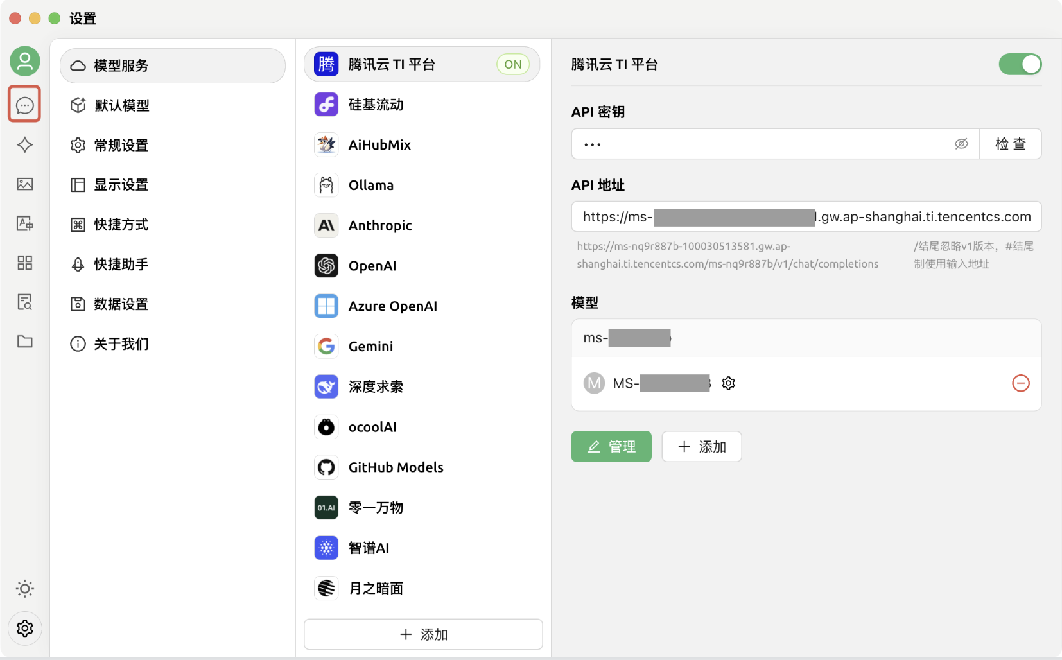Screen dimensions: 1062x660
Task: Click the settings gear in sidebar
Action: [x=24, y=628]
